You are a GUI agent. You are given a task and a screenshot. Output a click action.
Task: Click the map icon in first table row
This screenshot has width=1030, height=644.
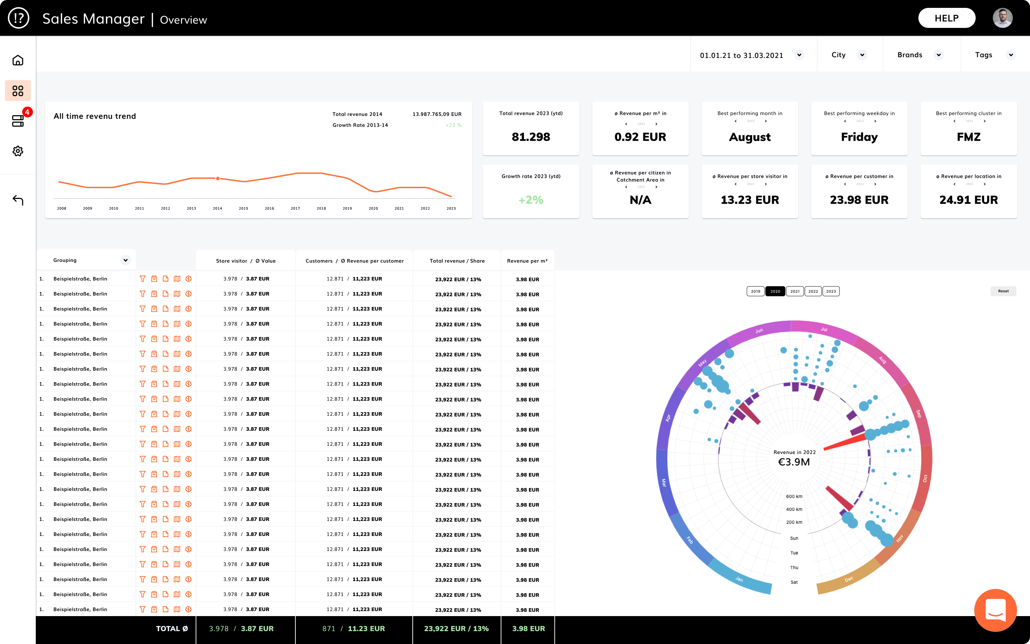click(177, 279)
